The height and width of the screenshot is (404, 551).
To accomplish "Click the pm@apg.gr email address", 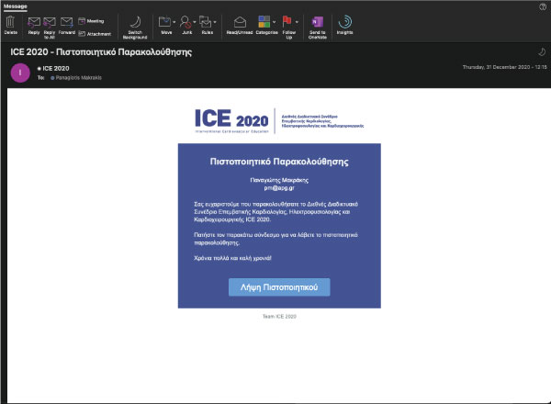I will click(x=279, y=187).
